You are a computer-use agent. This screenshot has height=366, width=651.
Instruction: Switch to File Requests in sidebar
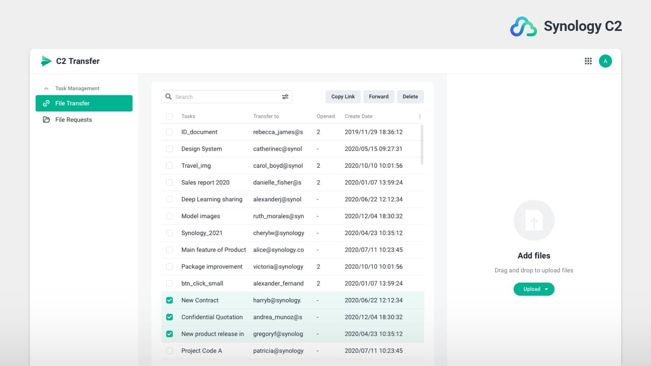point(73,120)
